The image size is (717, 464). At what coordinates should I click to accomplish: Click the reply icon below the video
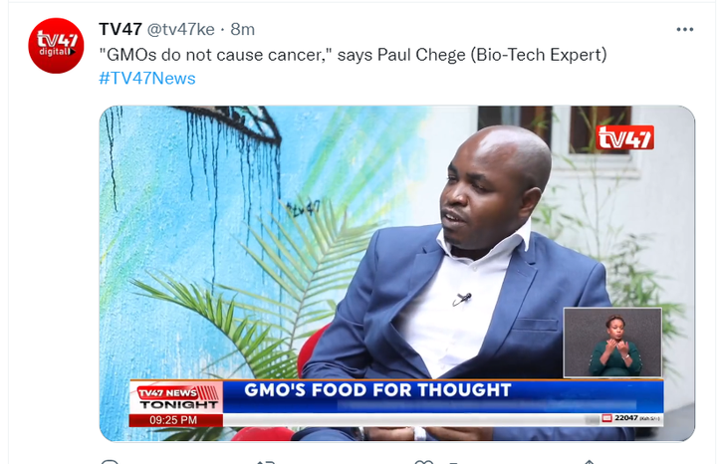(x=110, y=462)
